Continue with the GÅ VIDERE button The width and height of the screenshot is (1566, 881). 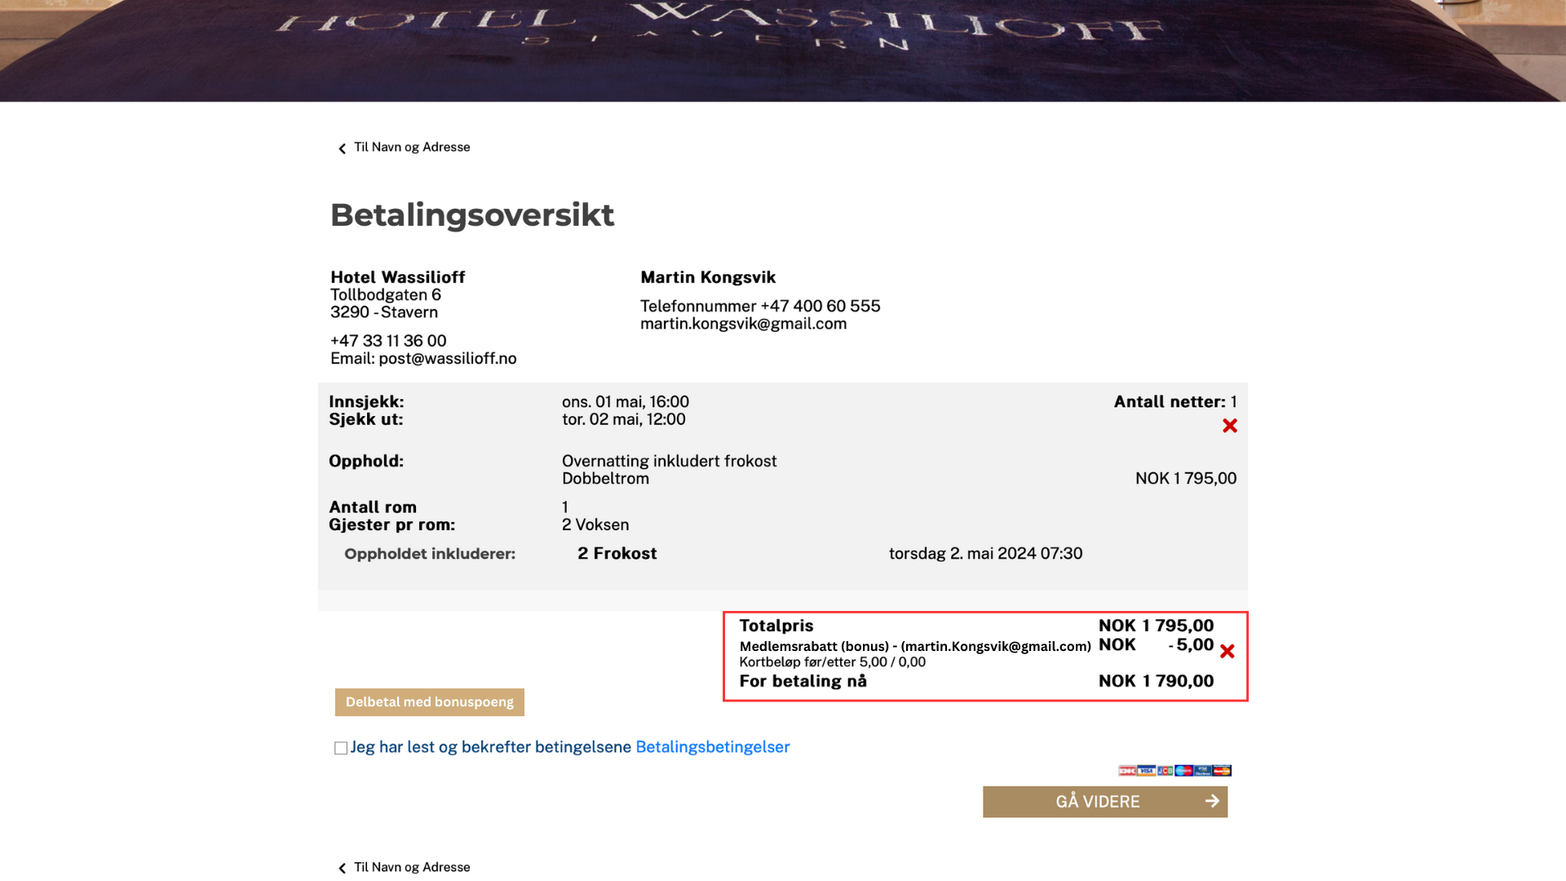click(1105, 802)
